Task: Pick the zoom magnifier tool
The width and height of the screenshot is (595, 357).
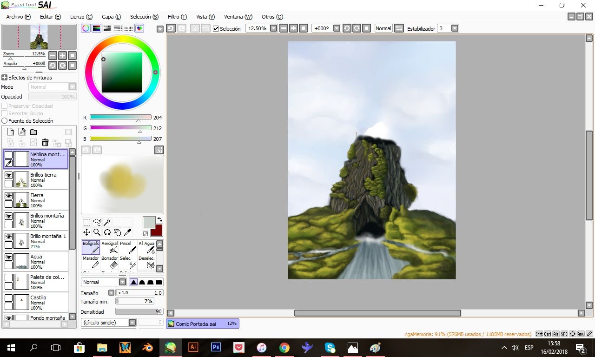Action: [x=97, y=232]
